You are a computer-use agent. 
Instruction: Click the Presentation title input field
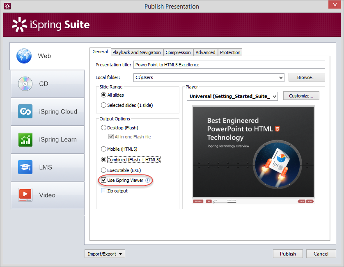[x=229, y=65]
